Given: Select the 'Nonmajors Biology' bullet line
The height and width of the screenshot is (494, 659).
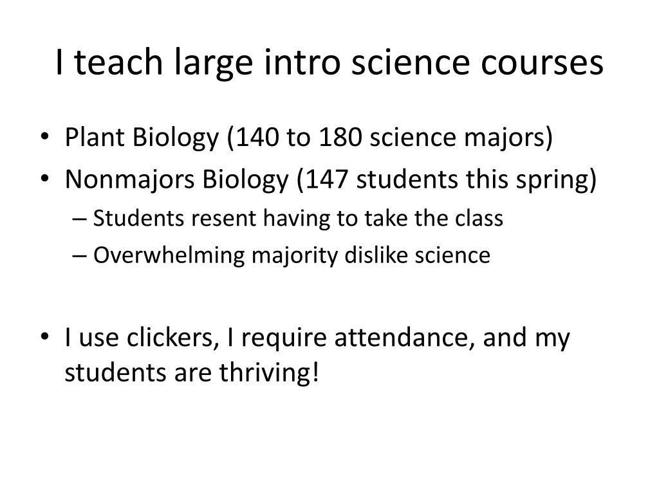Looking at the screenshot, I should (x=331, y=180).
